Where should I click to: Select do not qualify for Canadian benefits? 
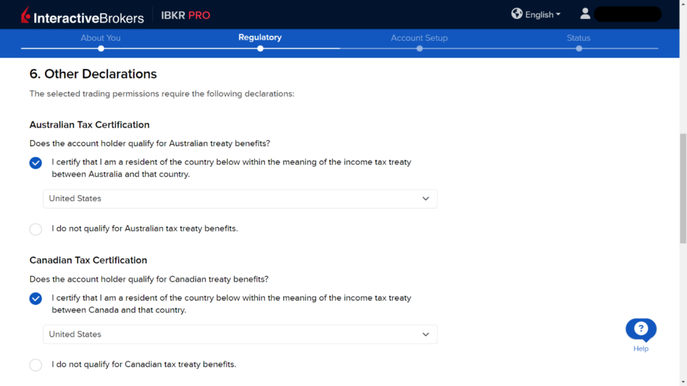click(x=36, y=365)
